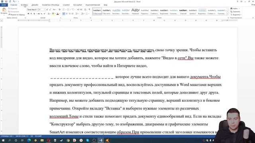The height and width of the screenshot is (143, 255).
Task: Increase paragraph indent
Action: click(81, 10)
